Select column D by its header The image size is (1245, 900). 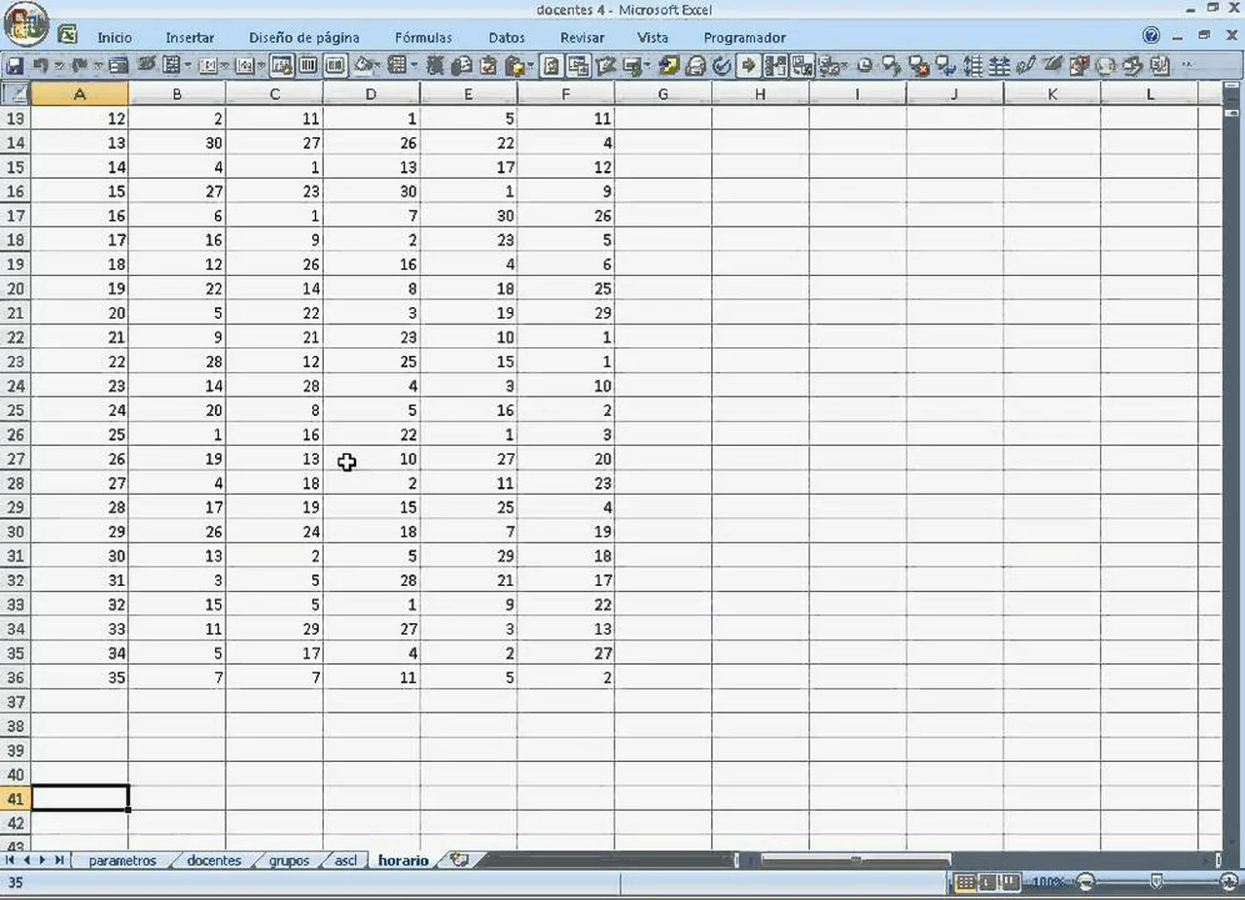click(372, 94)
